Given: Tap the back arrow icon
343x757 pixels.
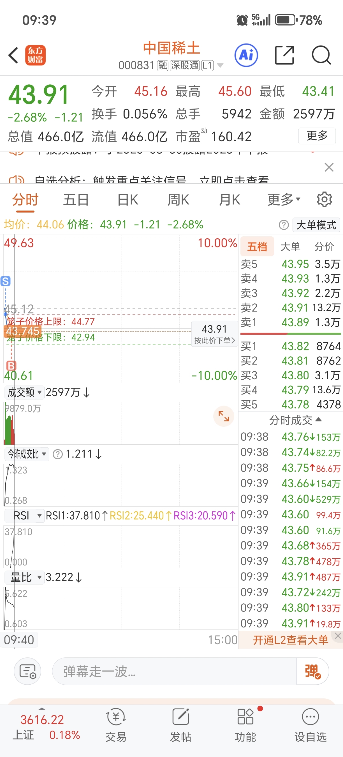Looking at the screenshot, I should click(13, 55).
